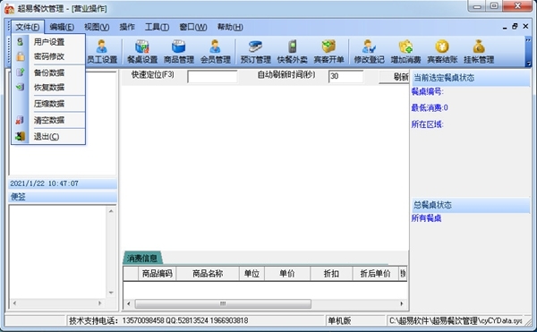
Task: Click the 所有餐桌 link
Action: tap(426, 218)
